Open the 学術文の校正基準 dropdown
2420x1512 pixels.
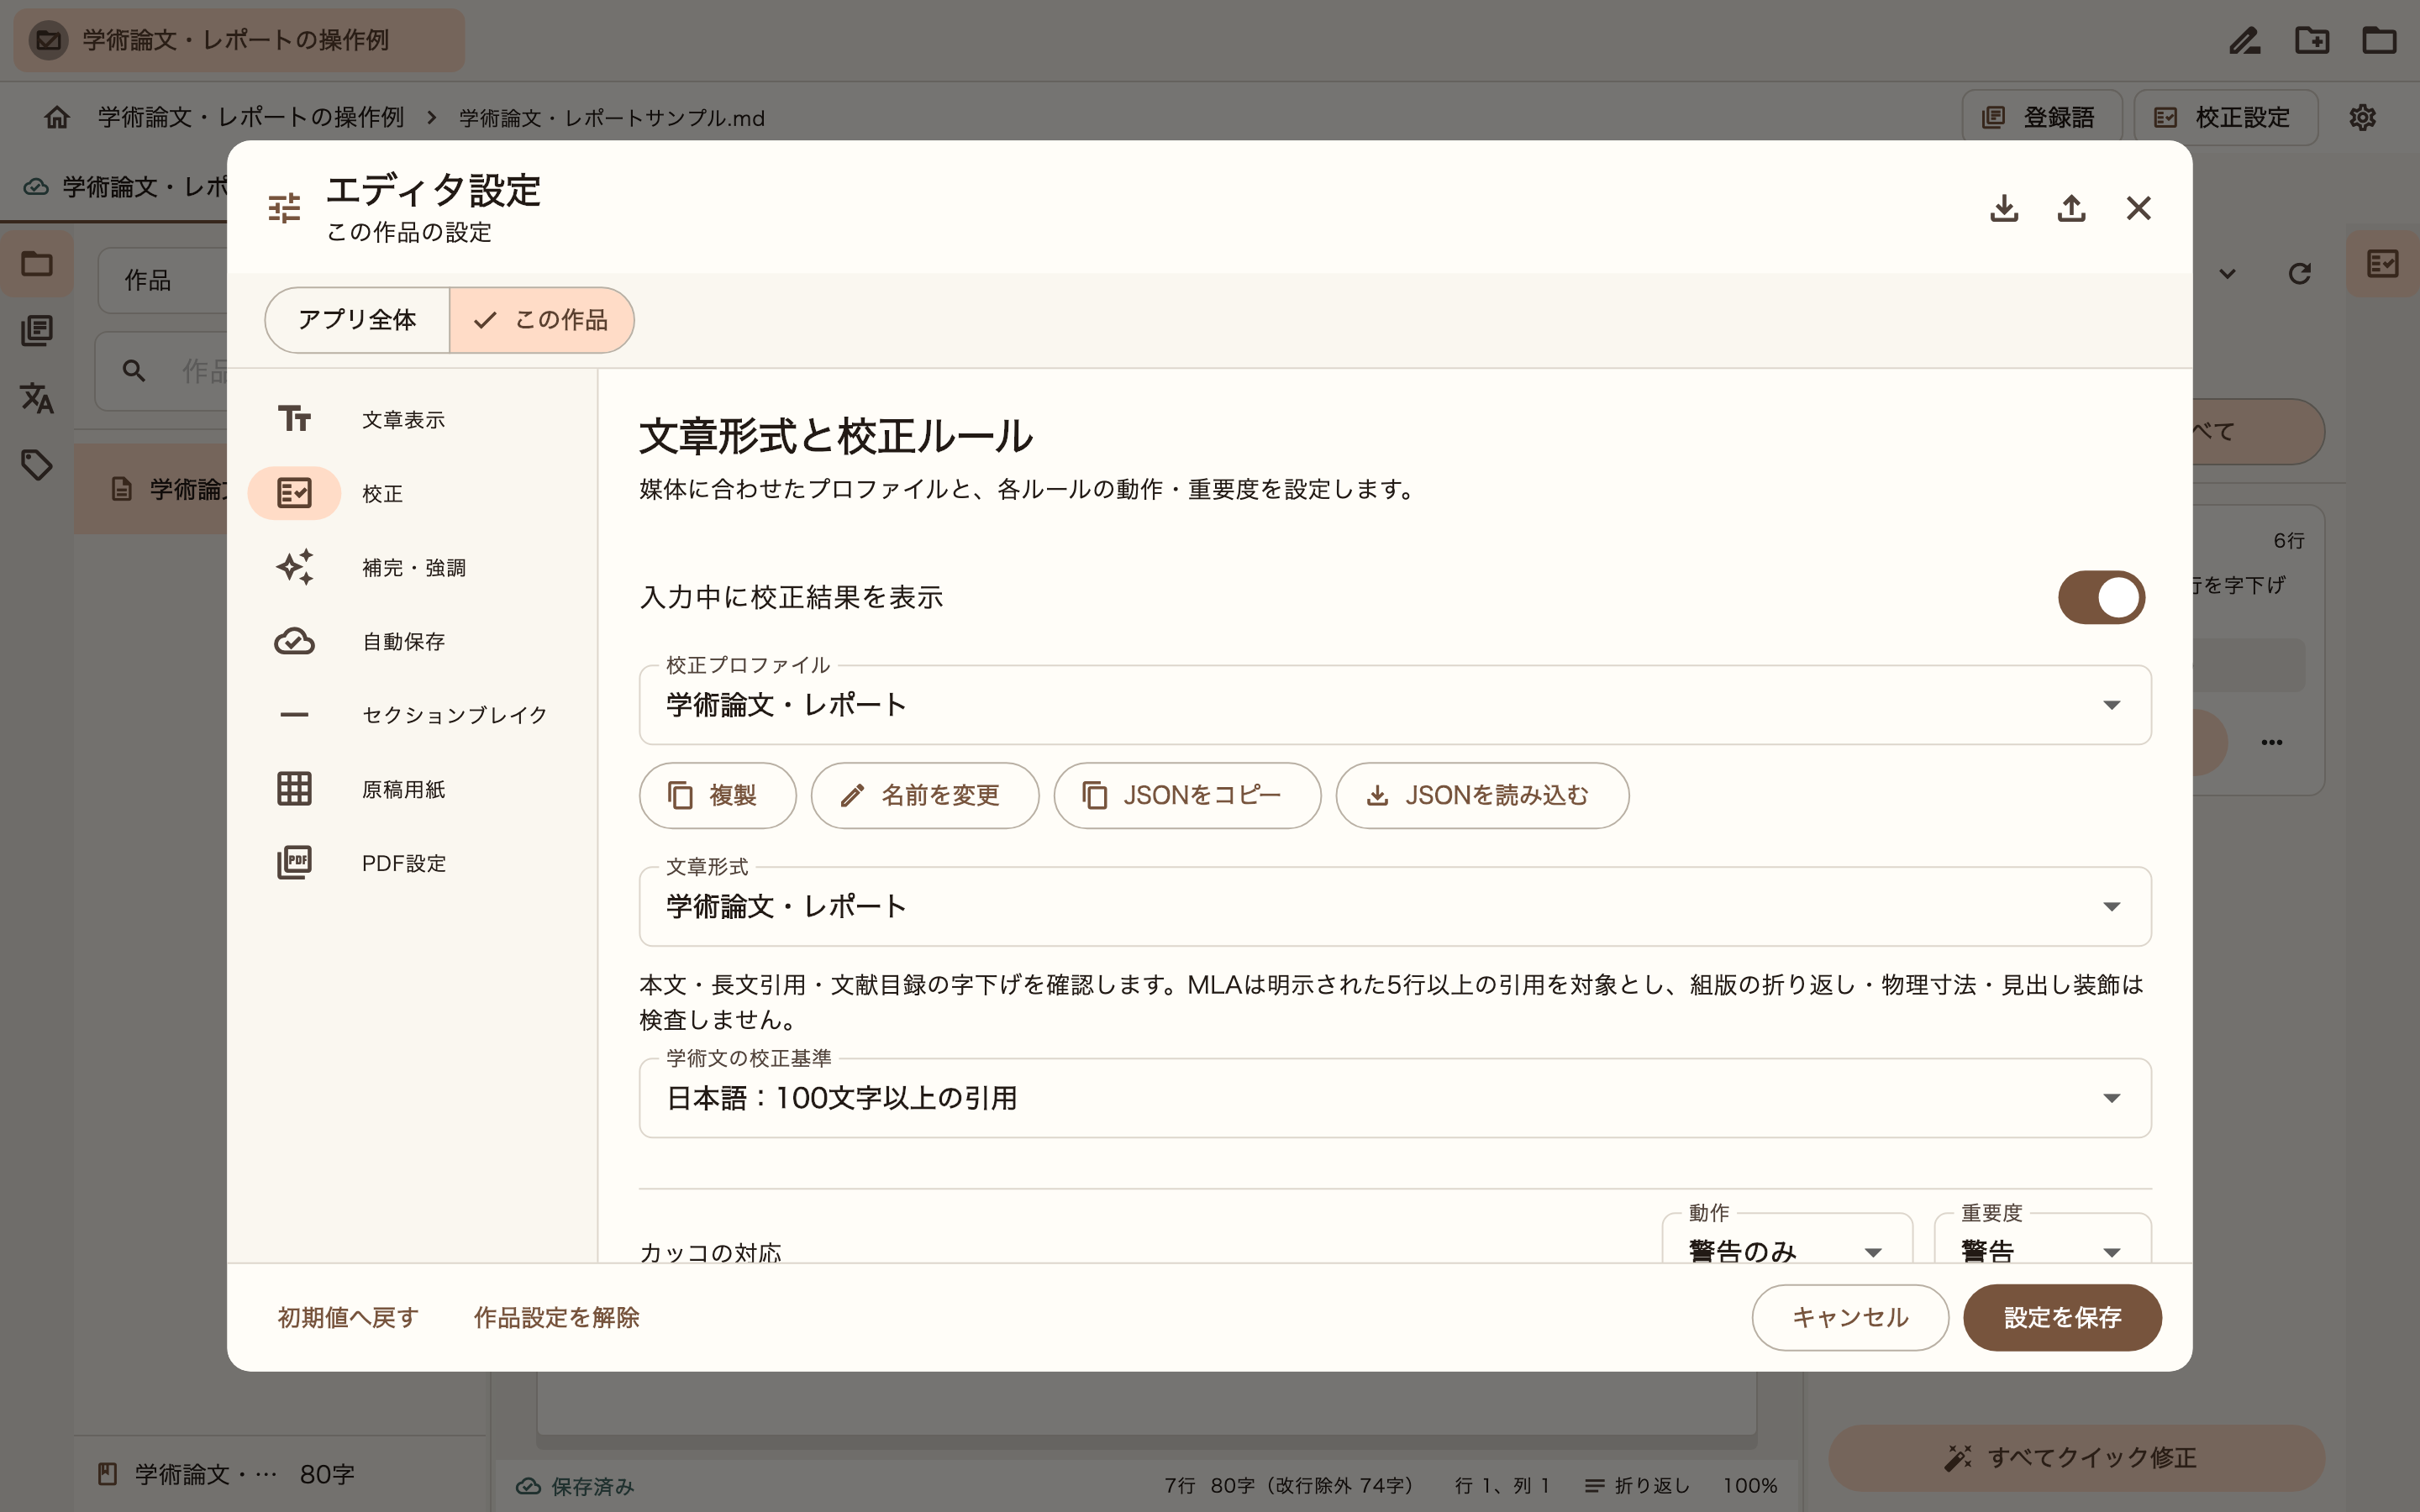[1395, 1098]
